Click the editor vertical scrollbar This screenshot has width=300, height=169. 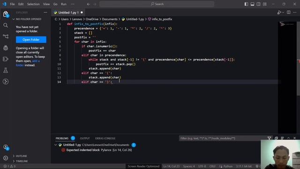[298, 58]
